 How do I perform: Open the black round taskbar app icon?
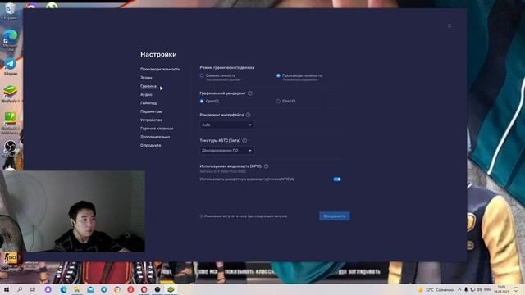(x=157, y=289)
